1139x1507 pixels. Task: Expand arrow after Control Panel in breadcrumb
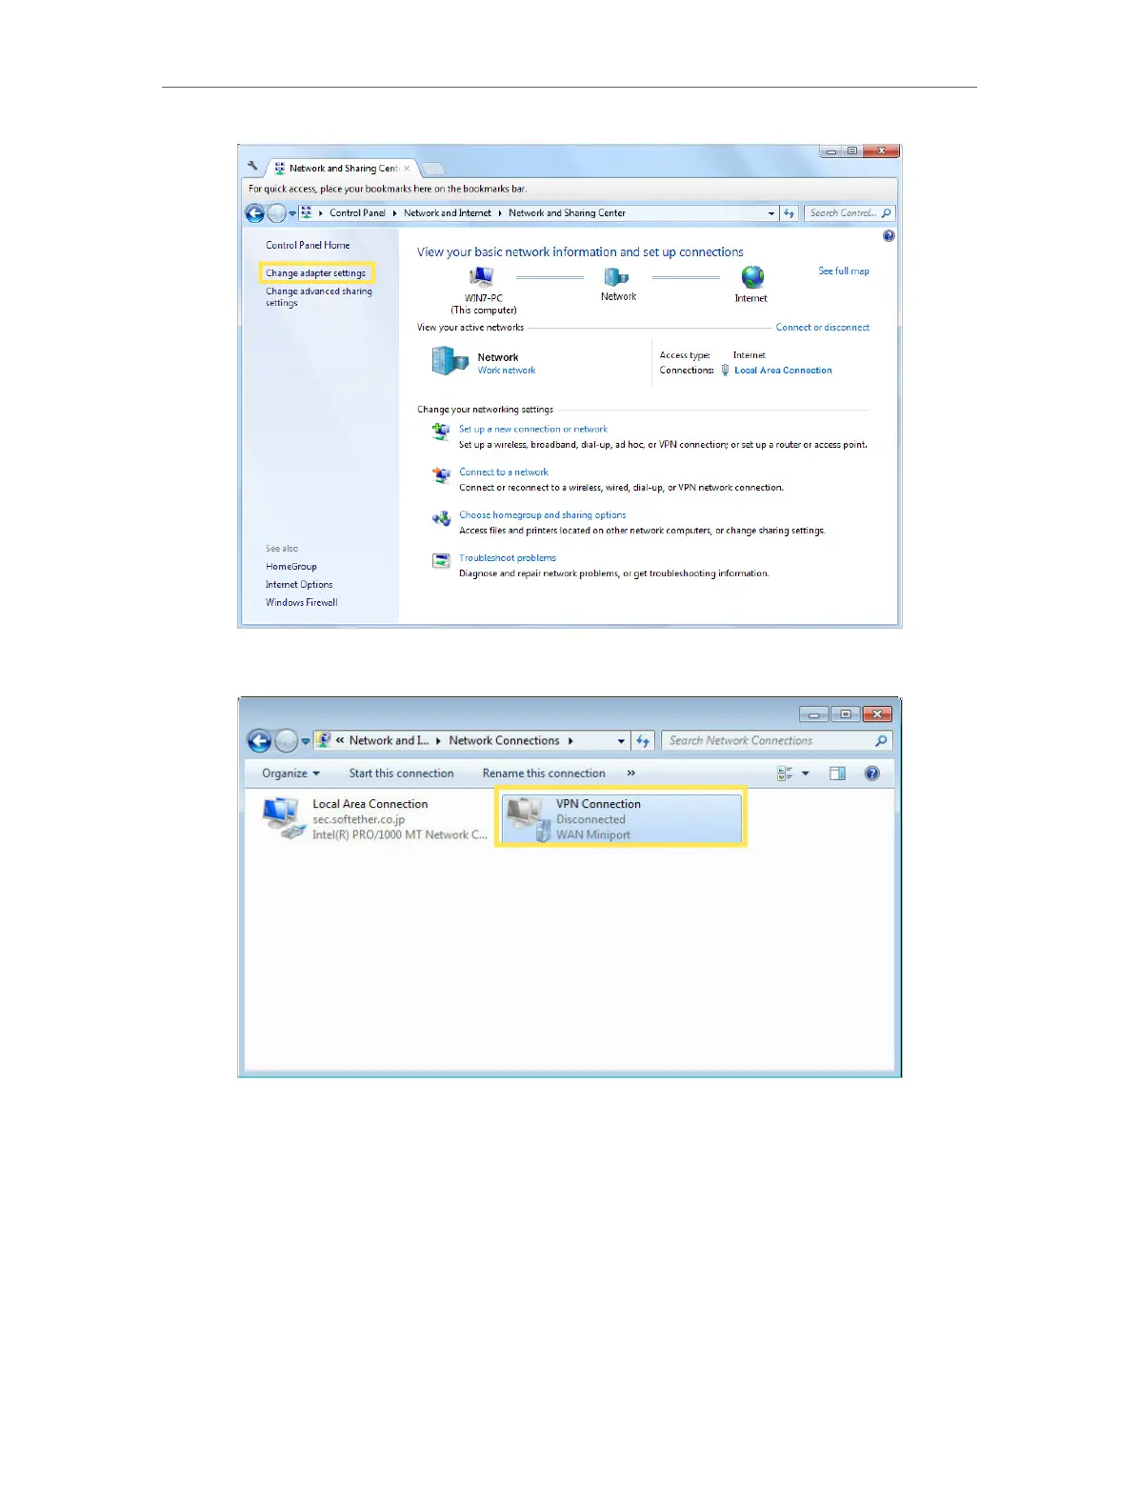[x=394, y=213]
